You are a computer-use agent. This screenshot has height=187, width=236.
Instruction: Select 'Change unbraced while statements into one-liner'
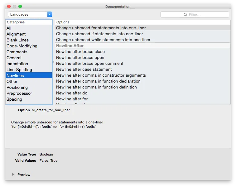coord(143,40)
